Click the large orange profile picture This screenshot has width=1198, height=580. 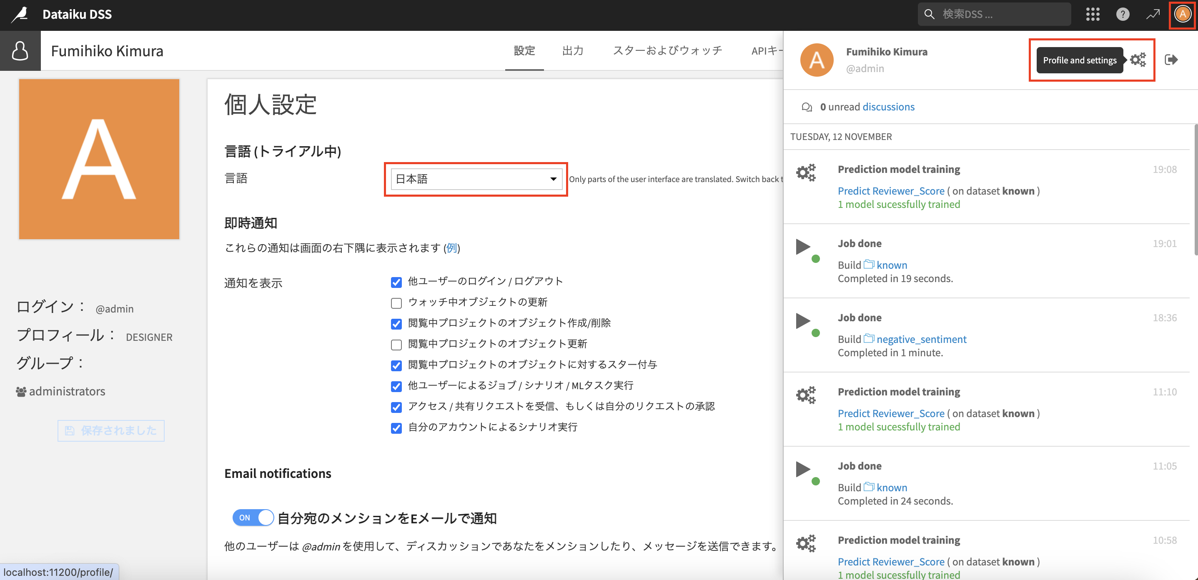click(x=99, y=159)
